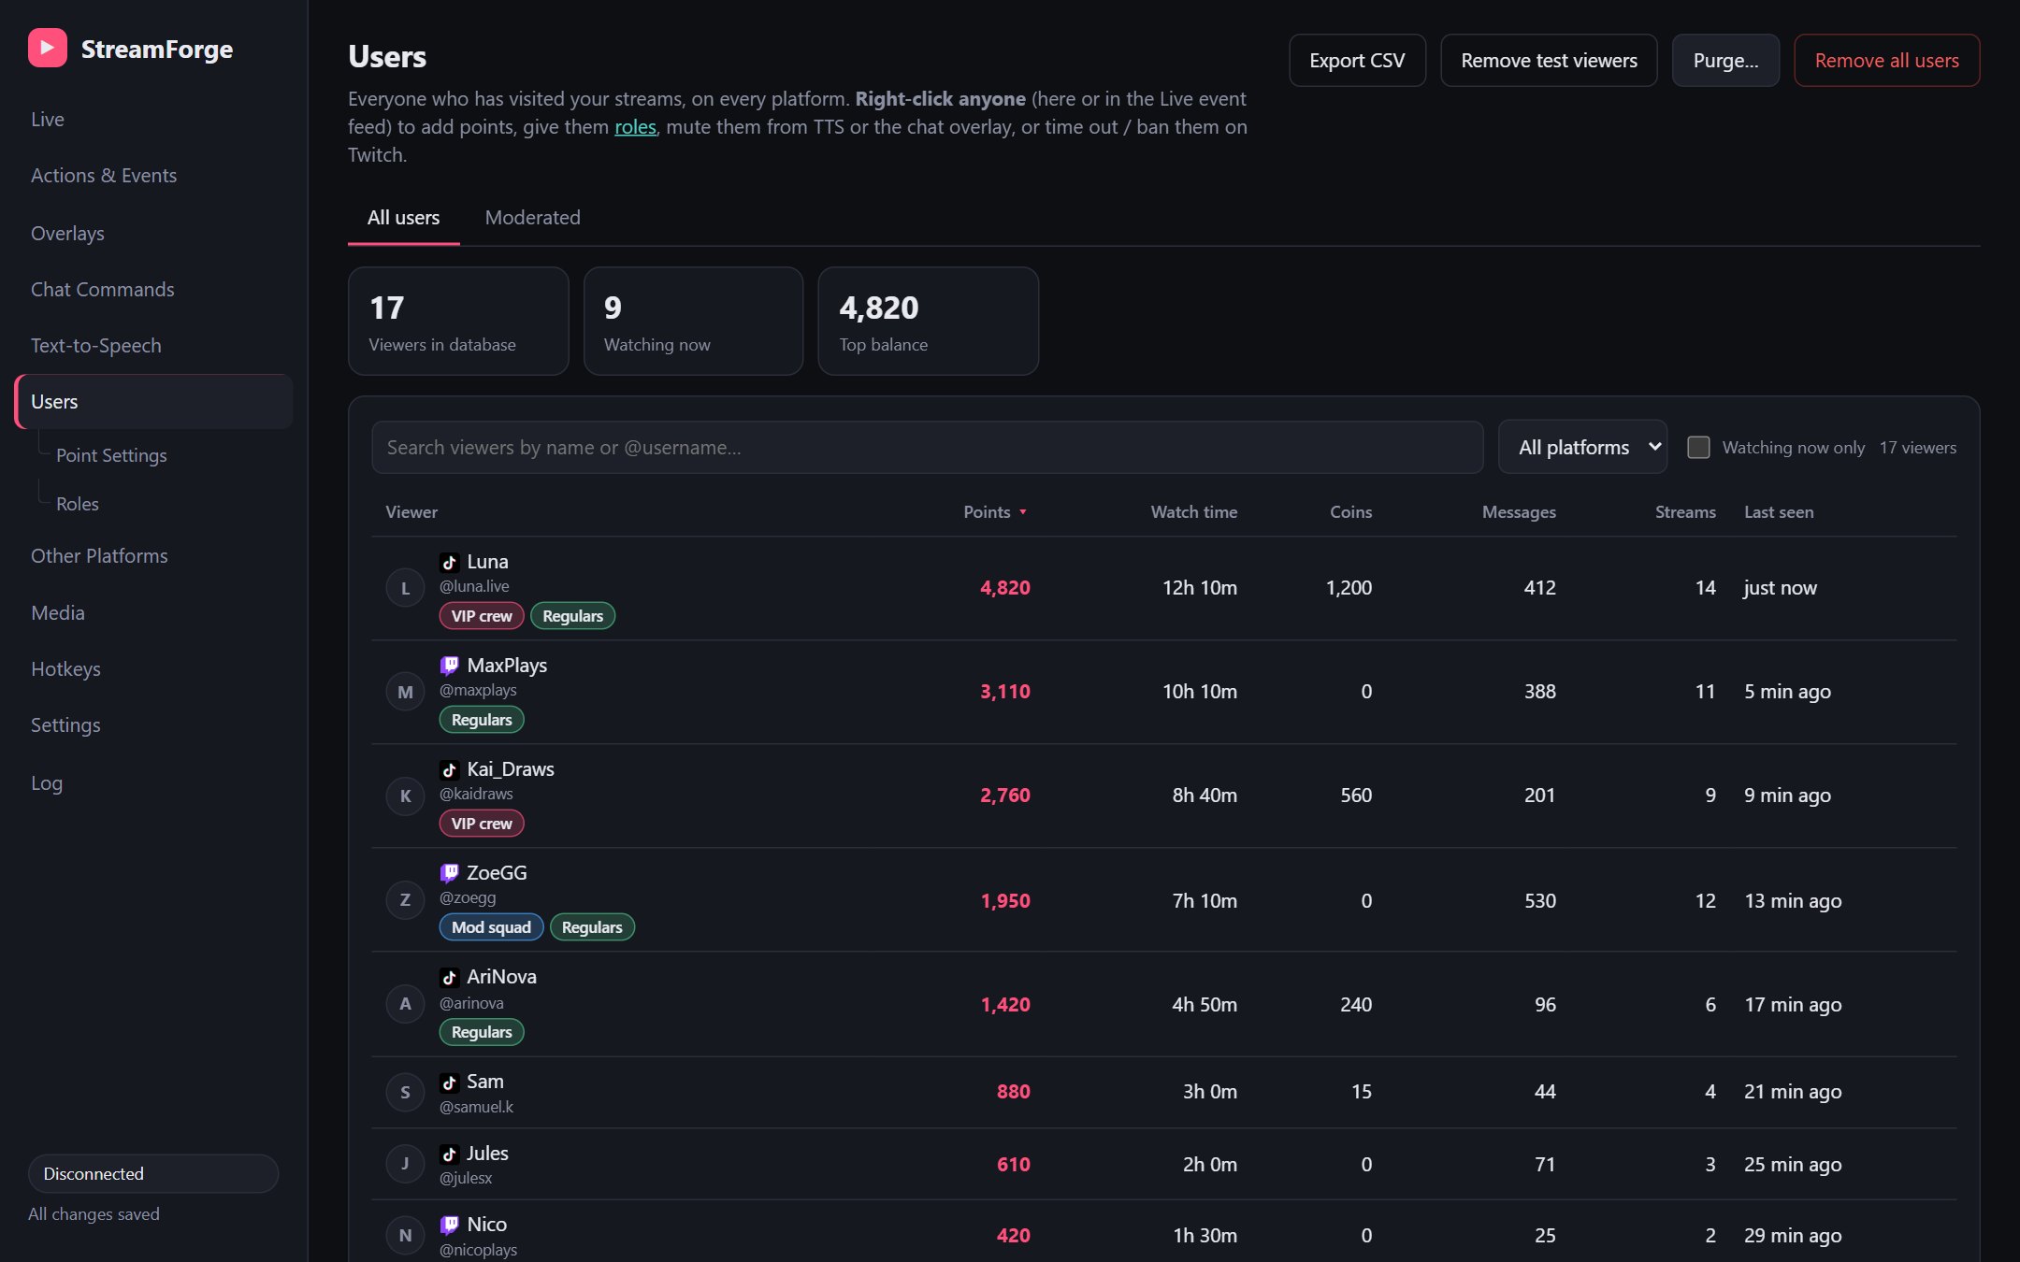Click AriNova's avatar circle labeled A
Screen dimensions: 2020x1262
point(405,1004)
